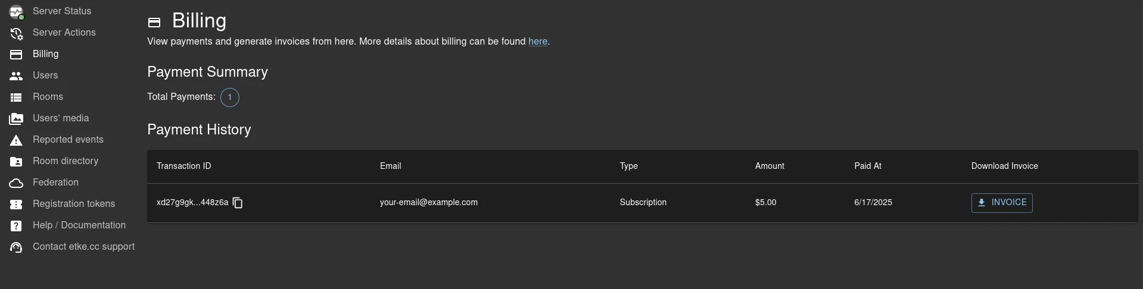1143x289 pixels.
Task: Click the Amount column header
Action: [769, 167]
